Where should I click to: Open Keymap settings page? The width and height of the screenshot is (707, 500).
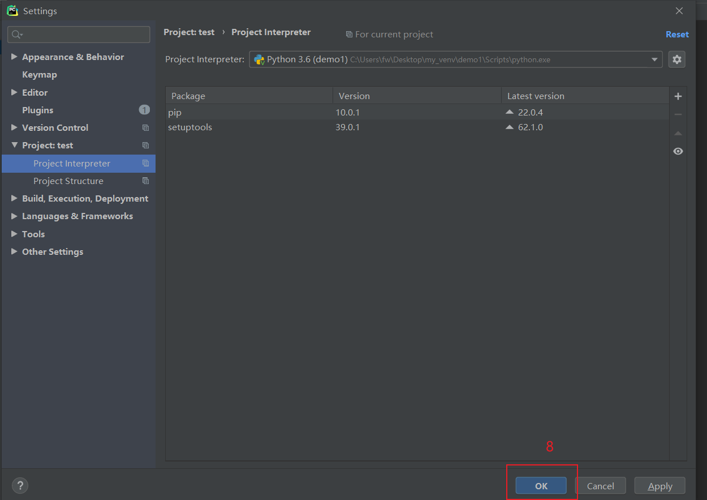[x=40, y=75]
